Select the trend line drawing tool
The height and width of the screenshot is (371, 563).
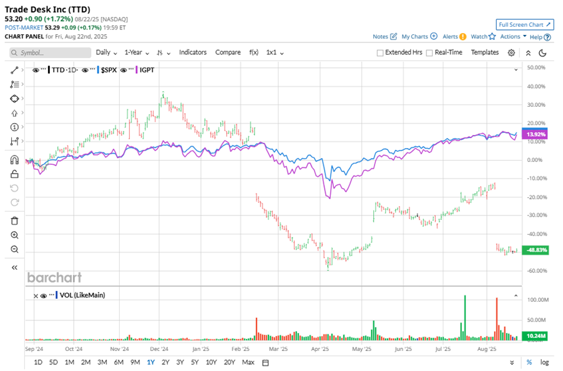pyautogui.click(x=14, y=71)
